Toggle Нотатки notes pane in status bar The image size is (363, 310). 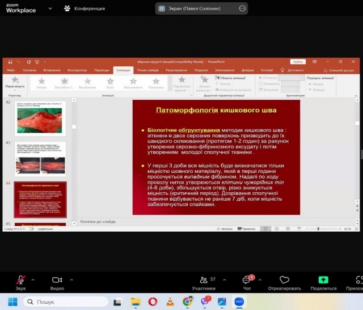225,229
